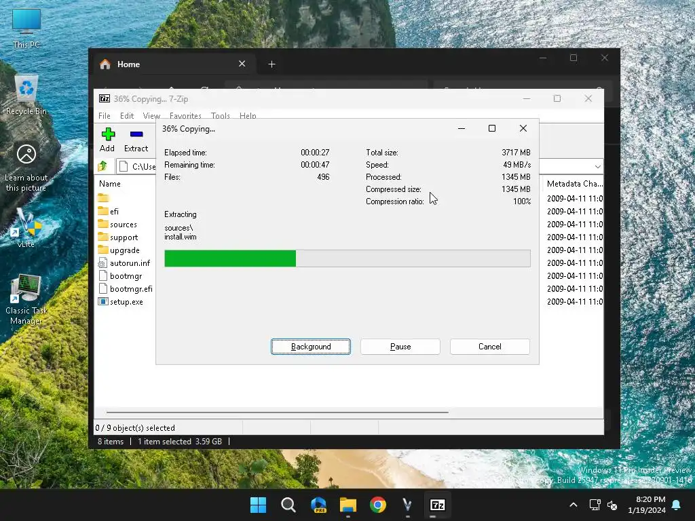Select the autorun.inf file
Image resolution: width=695 pixels, height=521 pixels.
coord(124,263)
